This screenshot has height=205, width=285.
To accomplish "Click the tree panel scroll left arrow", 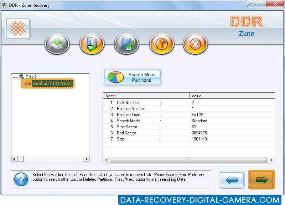I will pos(14,159).
